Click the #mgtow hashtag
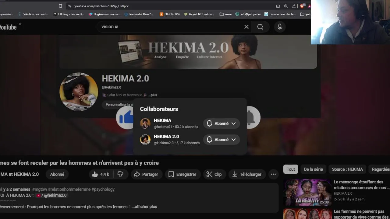Screen dimensions: 390x219 [x=39, y=189]
